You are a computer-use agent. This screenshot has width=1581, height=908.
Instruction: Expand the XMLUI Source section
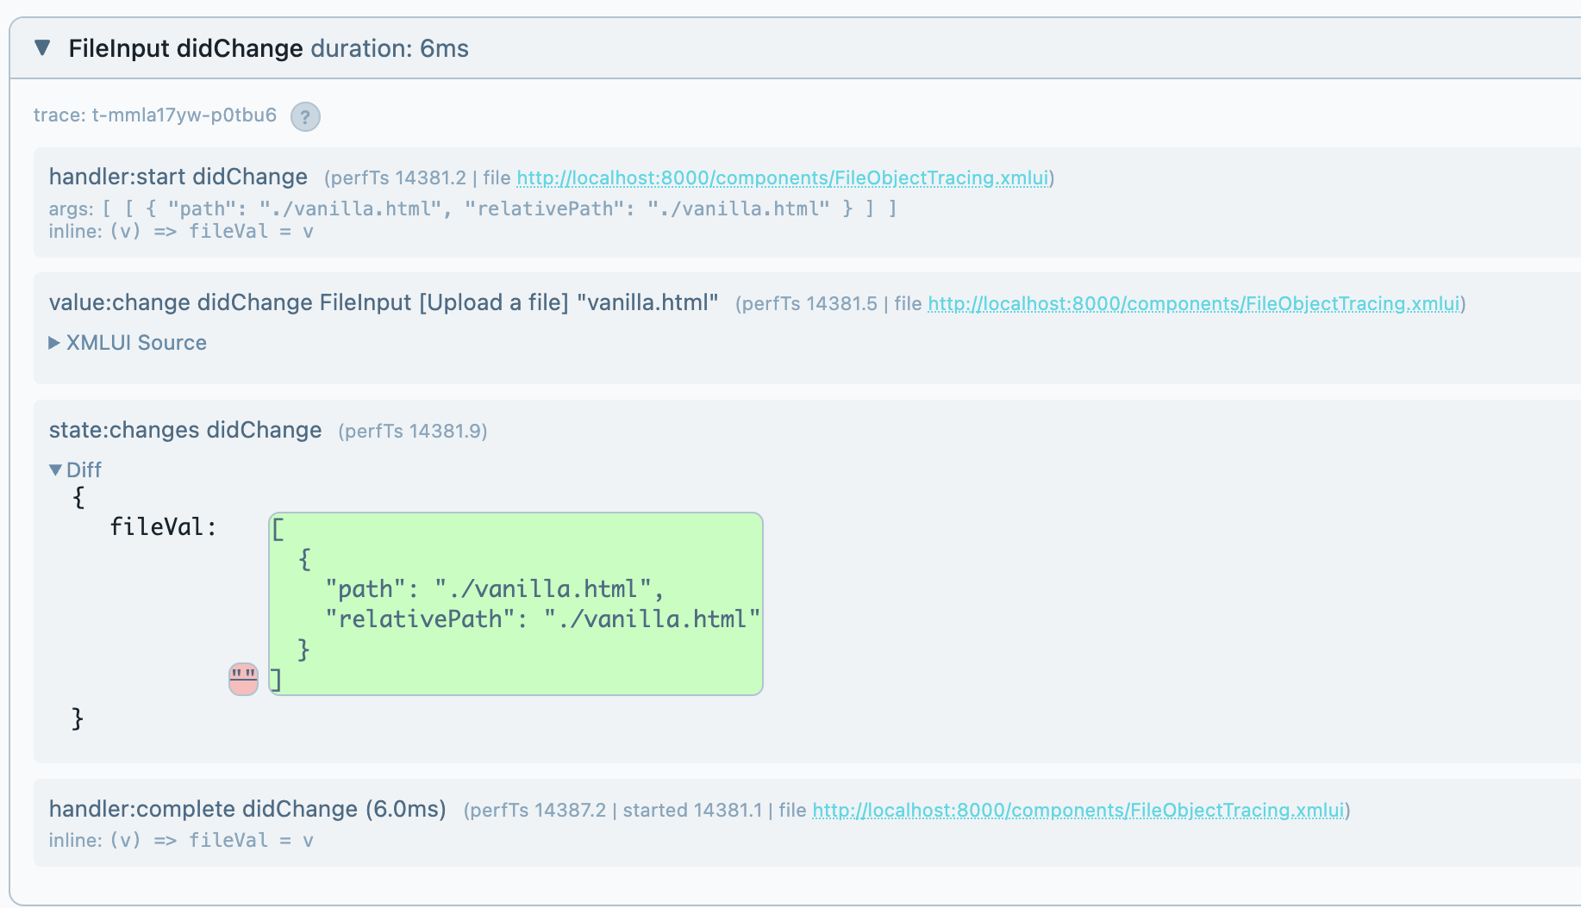click(x=128, y=342)
